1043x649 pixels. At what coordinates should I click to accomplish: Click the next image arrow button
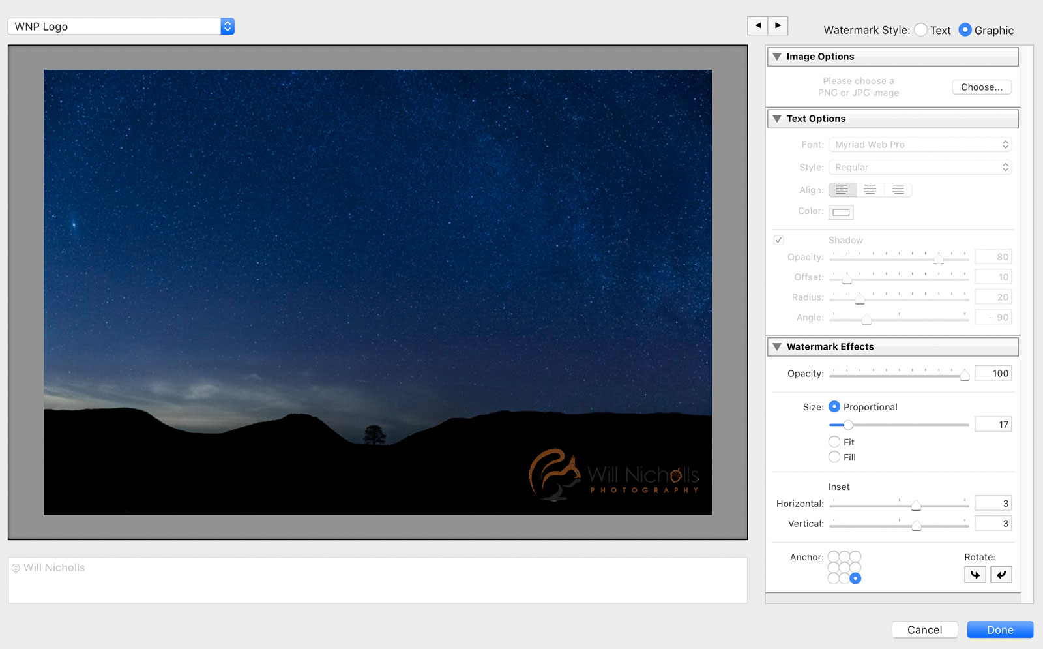click(x=778, y=25)
